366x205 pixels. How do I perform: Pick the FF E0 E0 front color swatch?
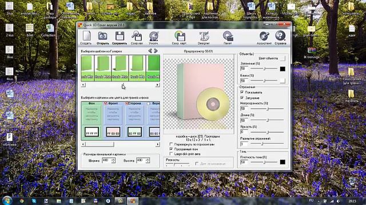113,132
